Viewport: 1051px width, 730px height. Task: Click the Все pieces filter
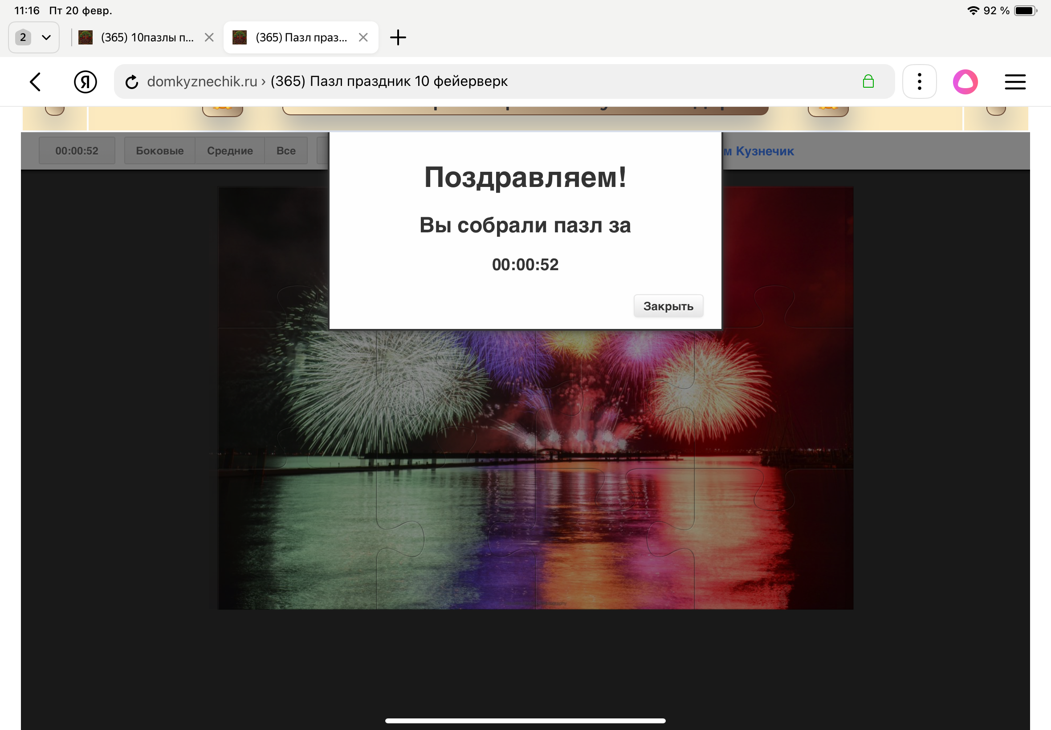[x=286, y=150]
